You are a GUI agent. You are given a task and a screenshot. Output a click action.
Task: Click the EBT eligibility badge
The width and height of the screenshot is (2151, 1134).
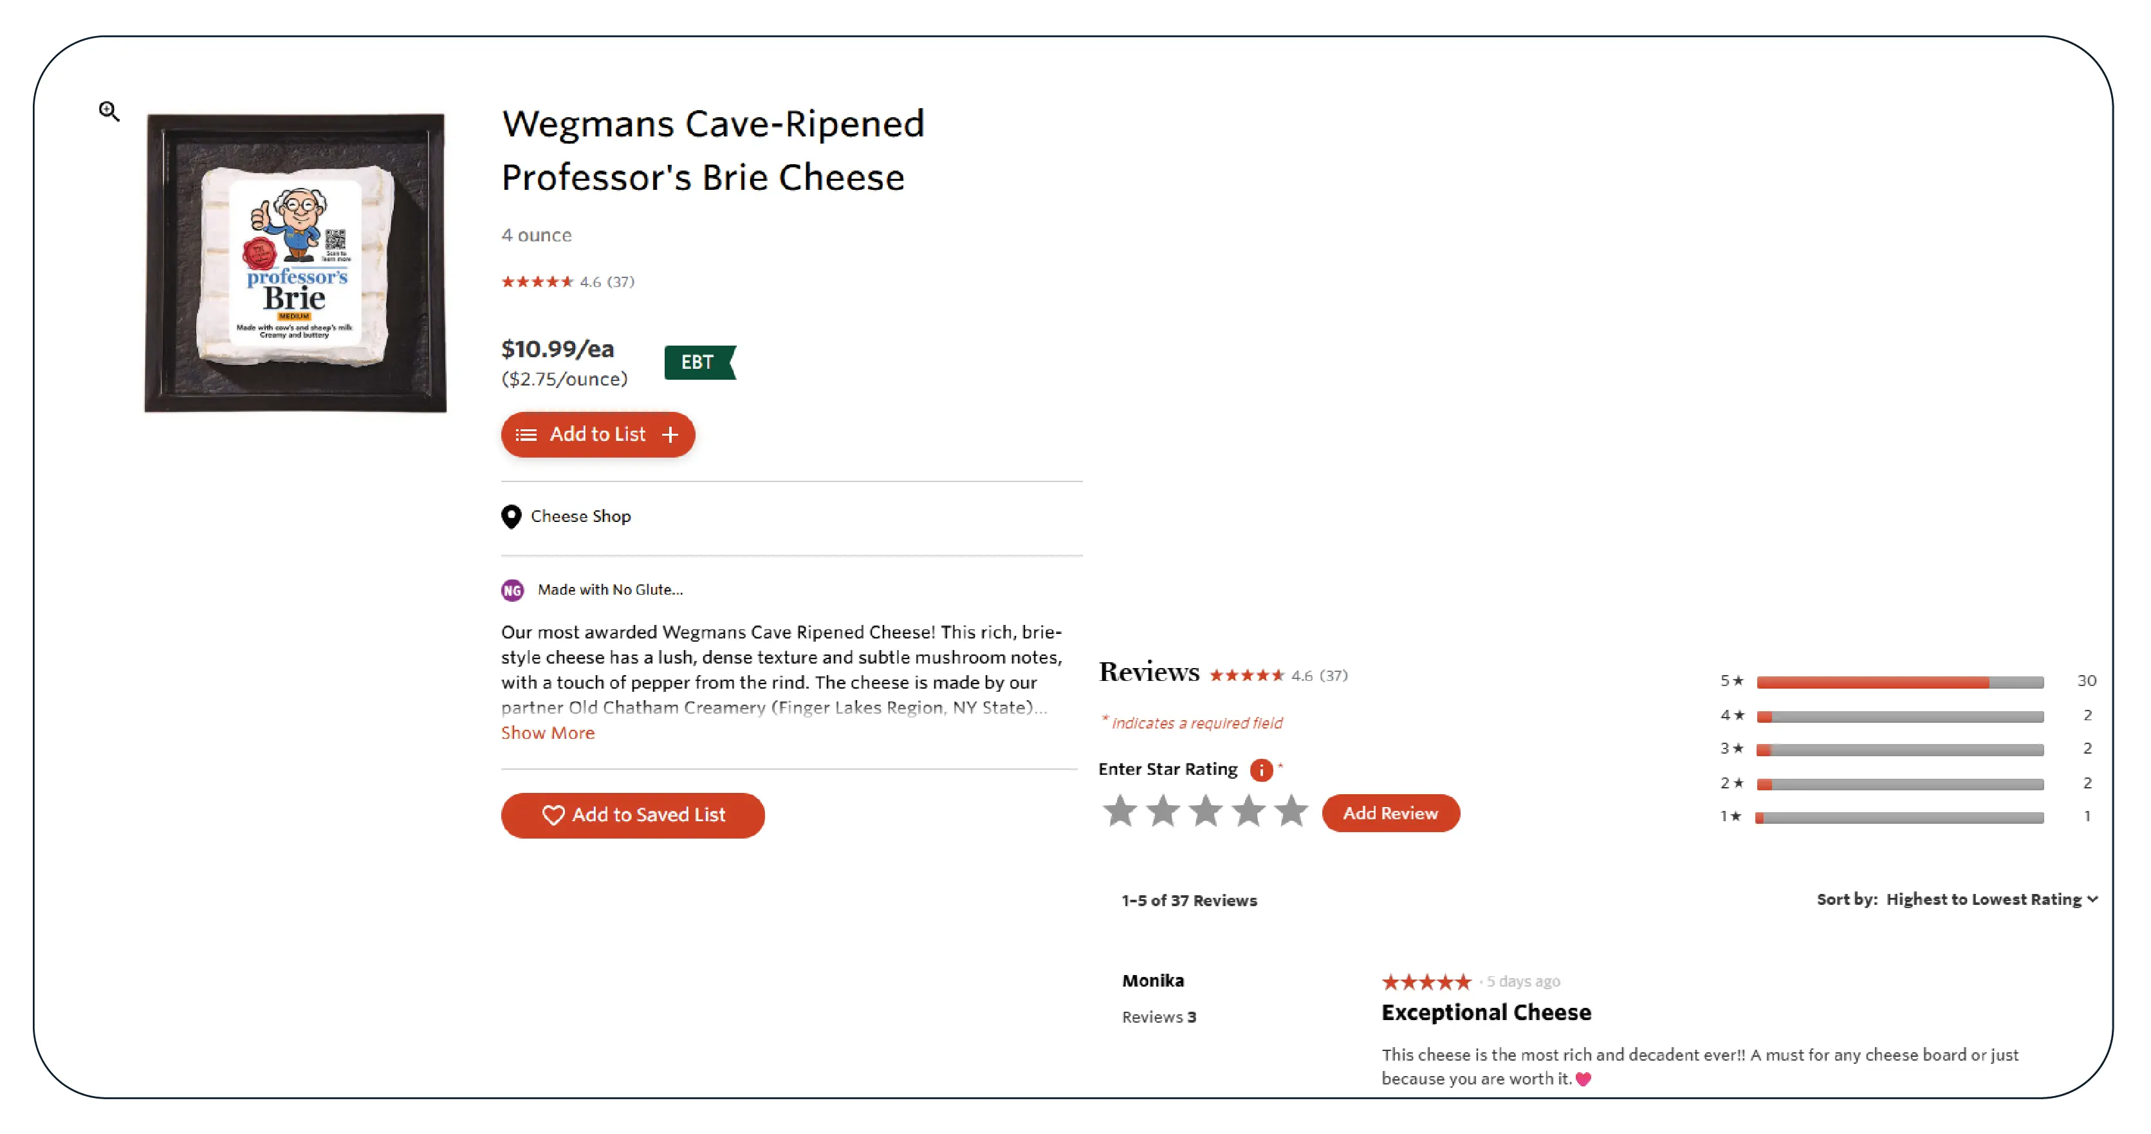[699, 362]
